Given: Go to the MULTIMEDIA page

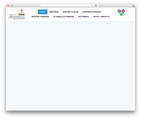Looking at the screenshot, I should (83, 17).
